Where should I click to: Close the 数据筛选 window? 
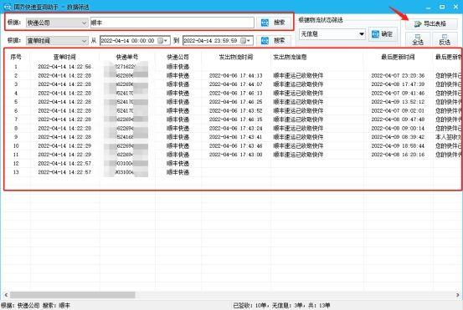coord(455,7)
